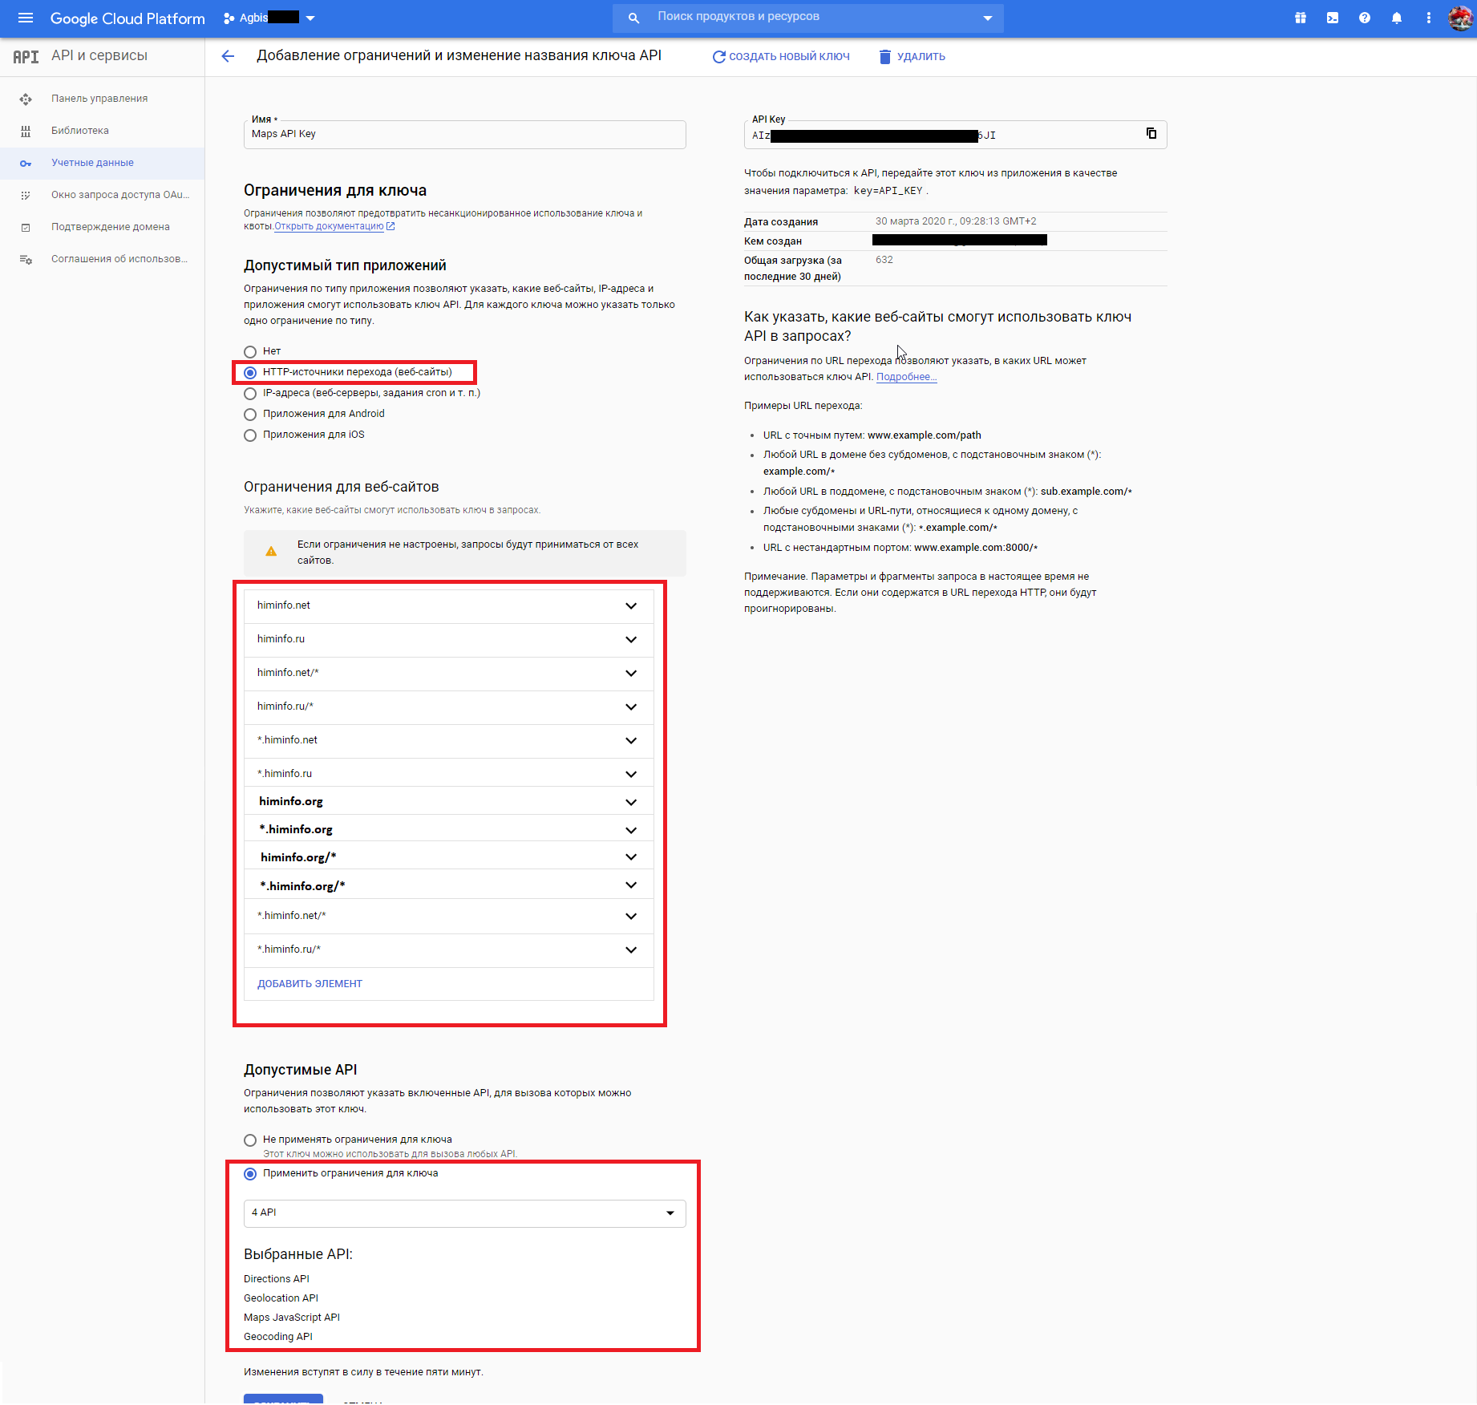Select Приложения для iOS option
The width and height of the screenshot is (1477, 1405).
(x=250, y=435)
